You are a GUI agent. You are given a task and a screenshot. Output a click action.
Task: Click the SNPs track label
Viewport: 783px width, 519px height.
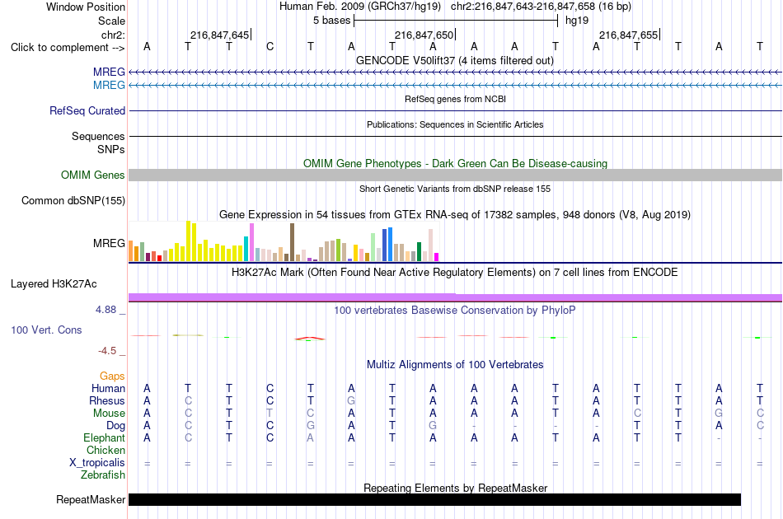(111, 149)
